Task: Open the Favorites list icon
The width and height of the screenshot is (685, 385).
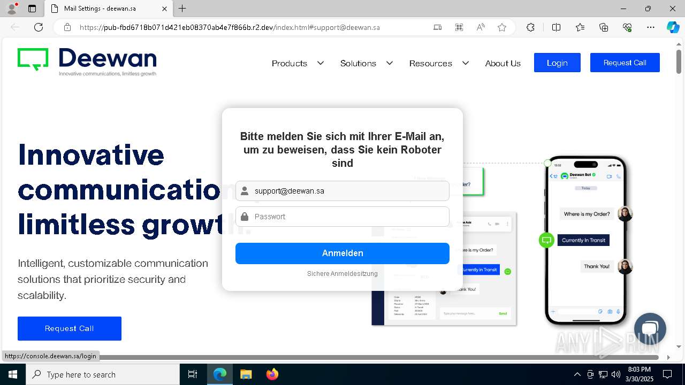Action: [580, 27]
